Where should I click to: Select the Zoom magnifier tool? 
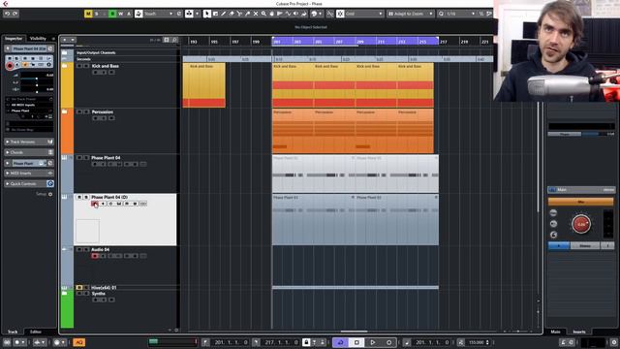click(x=263, y=14)
